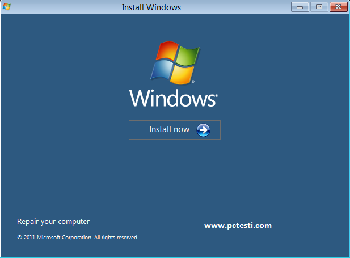
Task: Open the Repair your computer link
Action: tap(53, 222)
